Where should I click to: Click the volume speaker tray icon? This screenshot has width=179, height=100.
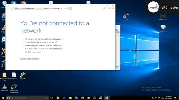pyautogui.click(x=156, y=98)
